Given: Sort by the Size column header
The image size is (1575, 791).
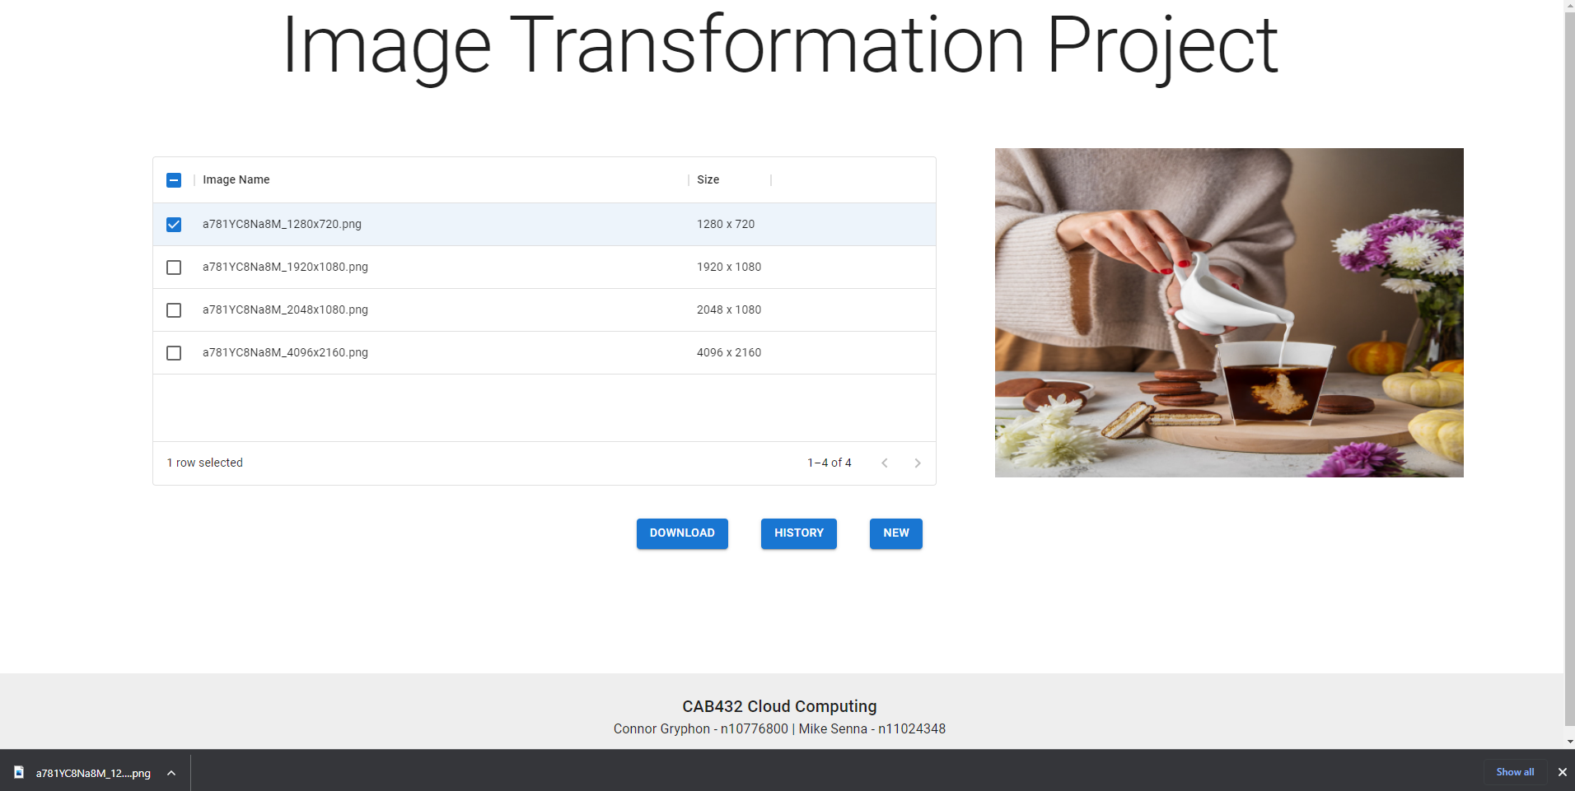Looking at the screenshot, I should coord(708,179).
